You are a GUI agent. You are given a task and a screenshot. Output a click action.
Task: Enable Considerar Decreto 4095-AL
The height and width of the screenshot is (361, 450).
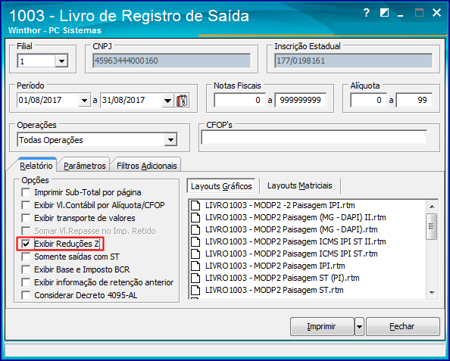[26, 295]
